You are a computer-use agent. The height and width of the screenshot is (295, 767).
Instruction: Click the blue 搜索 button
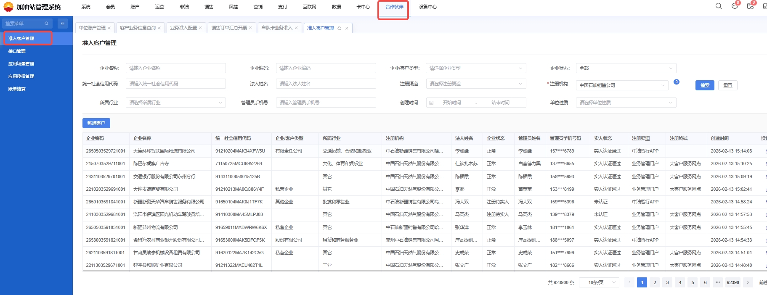click(x=704, y=85)
